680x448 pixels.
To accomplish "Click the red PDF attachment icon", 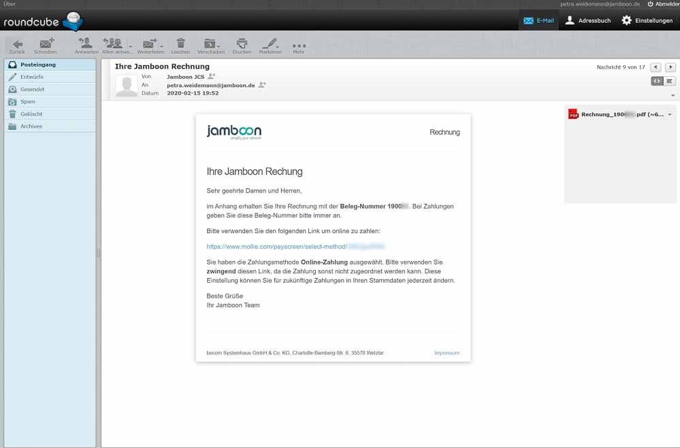I will [573, 114].
